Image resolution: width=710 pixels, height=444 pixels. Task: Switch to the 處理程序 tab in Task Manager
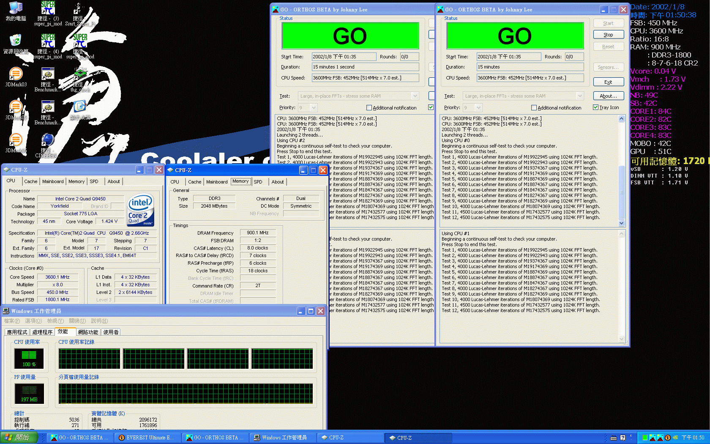42,332
